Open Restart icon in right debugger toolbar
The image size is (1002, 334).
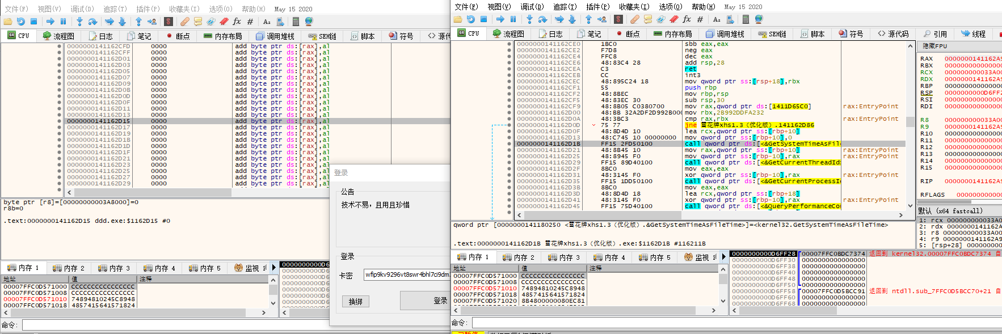(x=471, y=19)
